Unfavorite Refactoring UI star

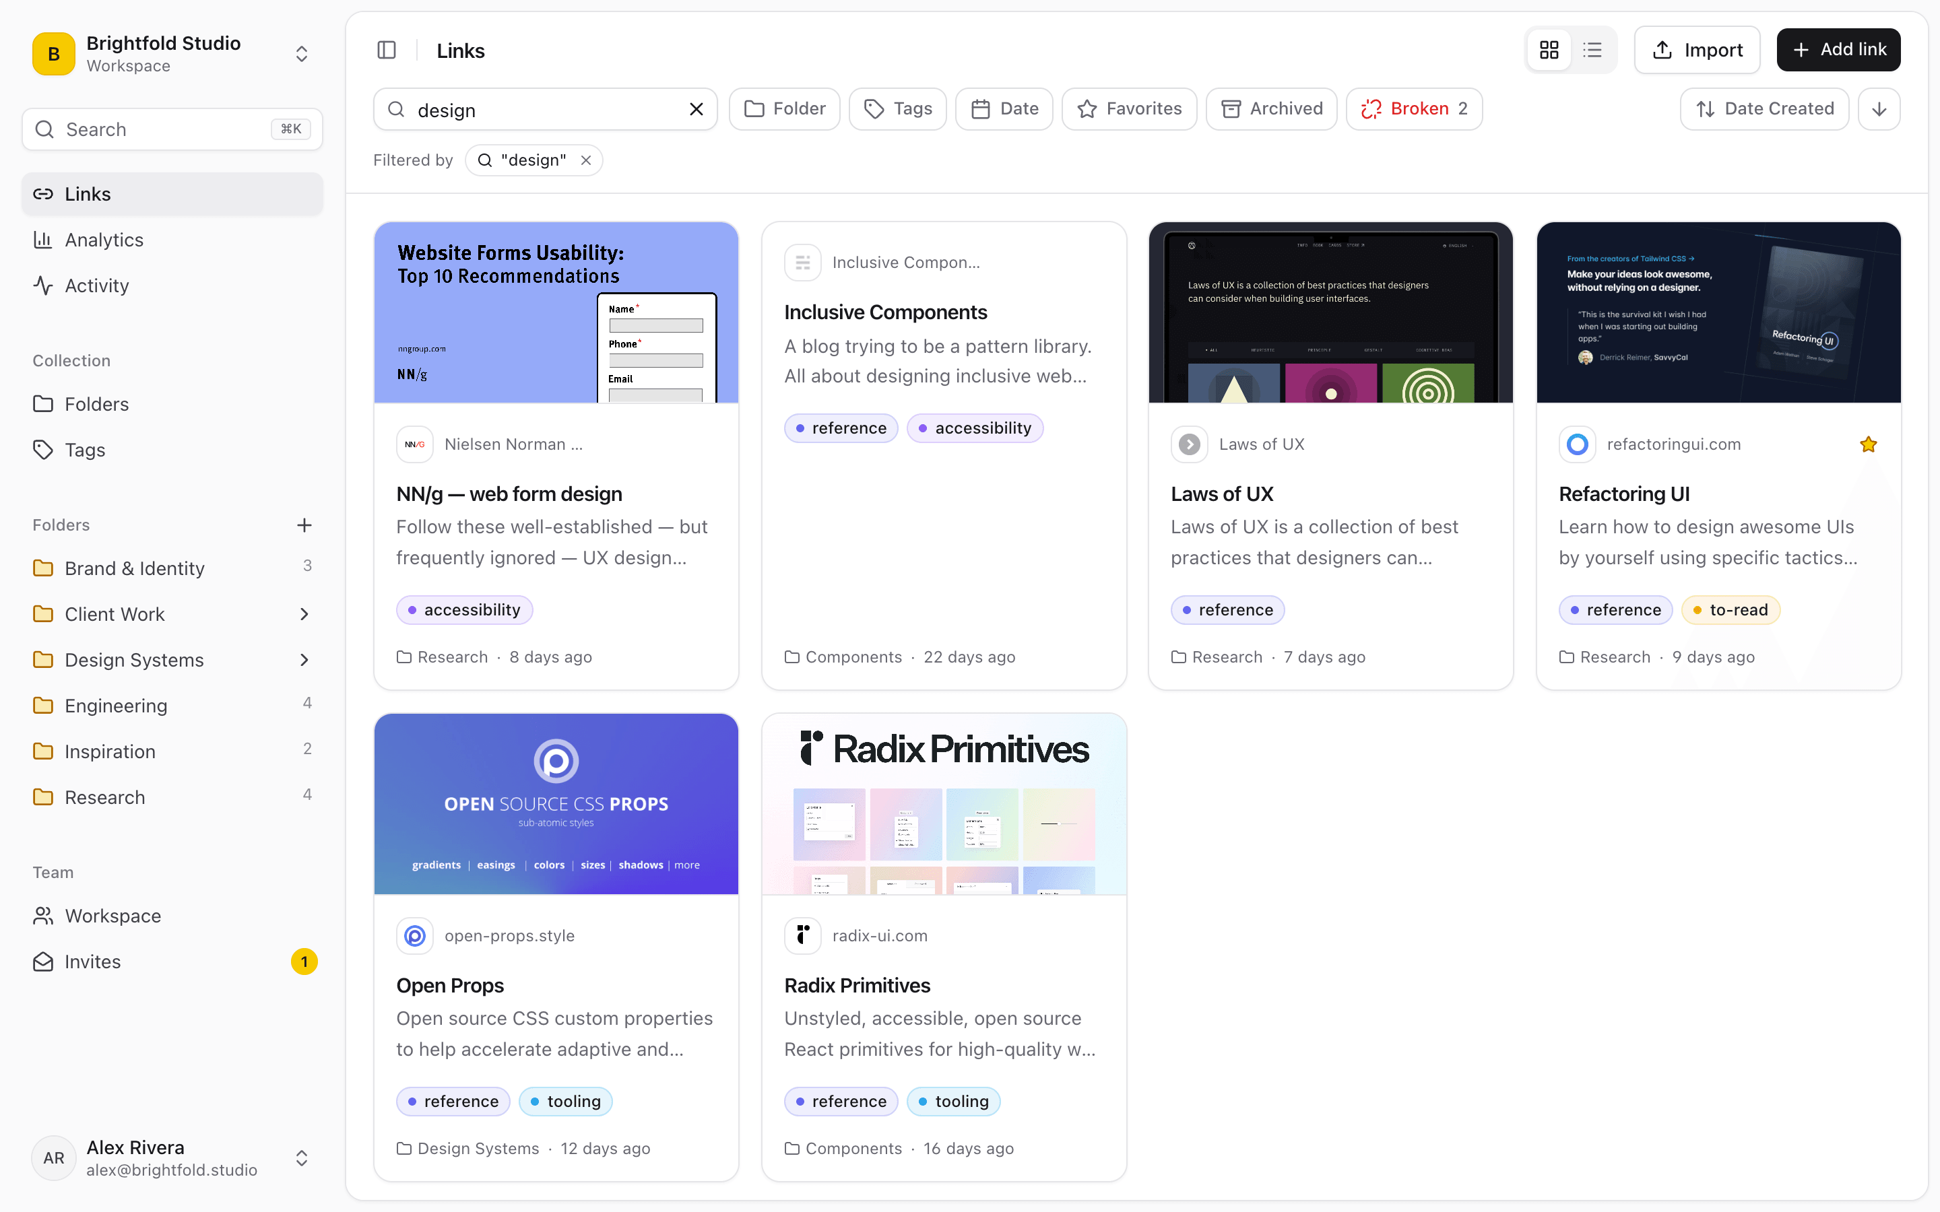point(1868,444)
